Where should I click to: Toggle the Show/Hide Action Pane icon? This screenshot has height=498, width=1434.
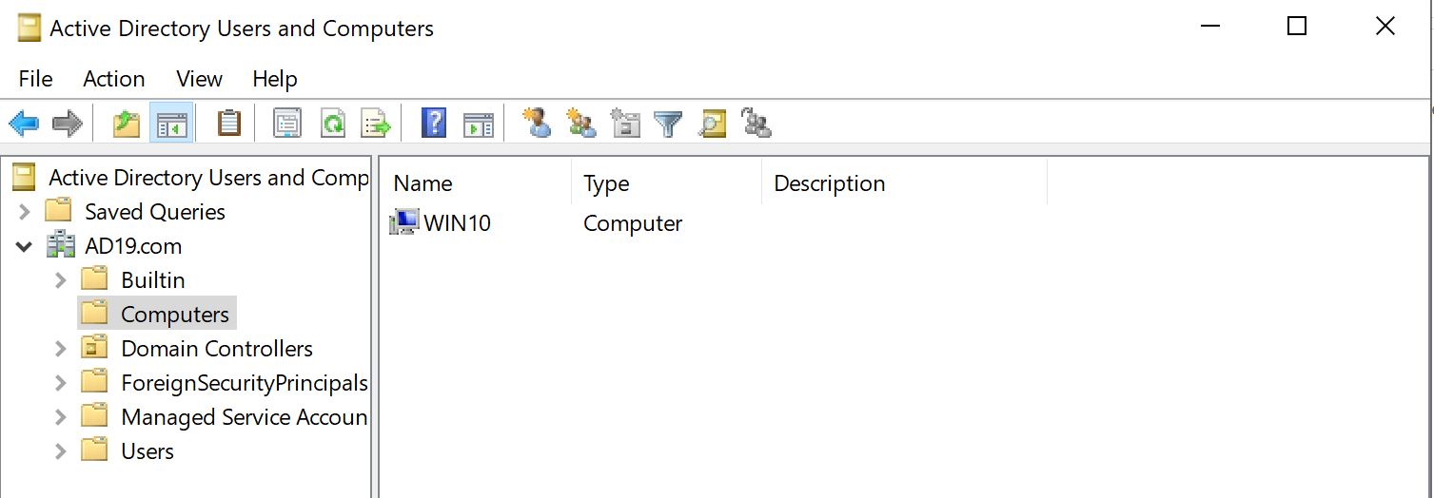click(479, 124)
